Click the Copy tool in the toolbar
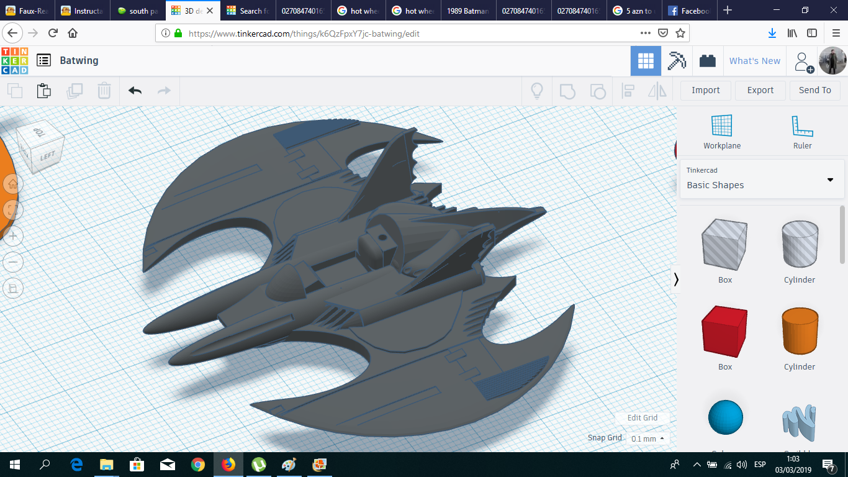The height and width of the screenshot is (477, 848). point(15,91)
